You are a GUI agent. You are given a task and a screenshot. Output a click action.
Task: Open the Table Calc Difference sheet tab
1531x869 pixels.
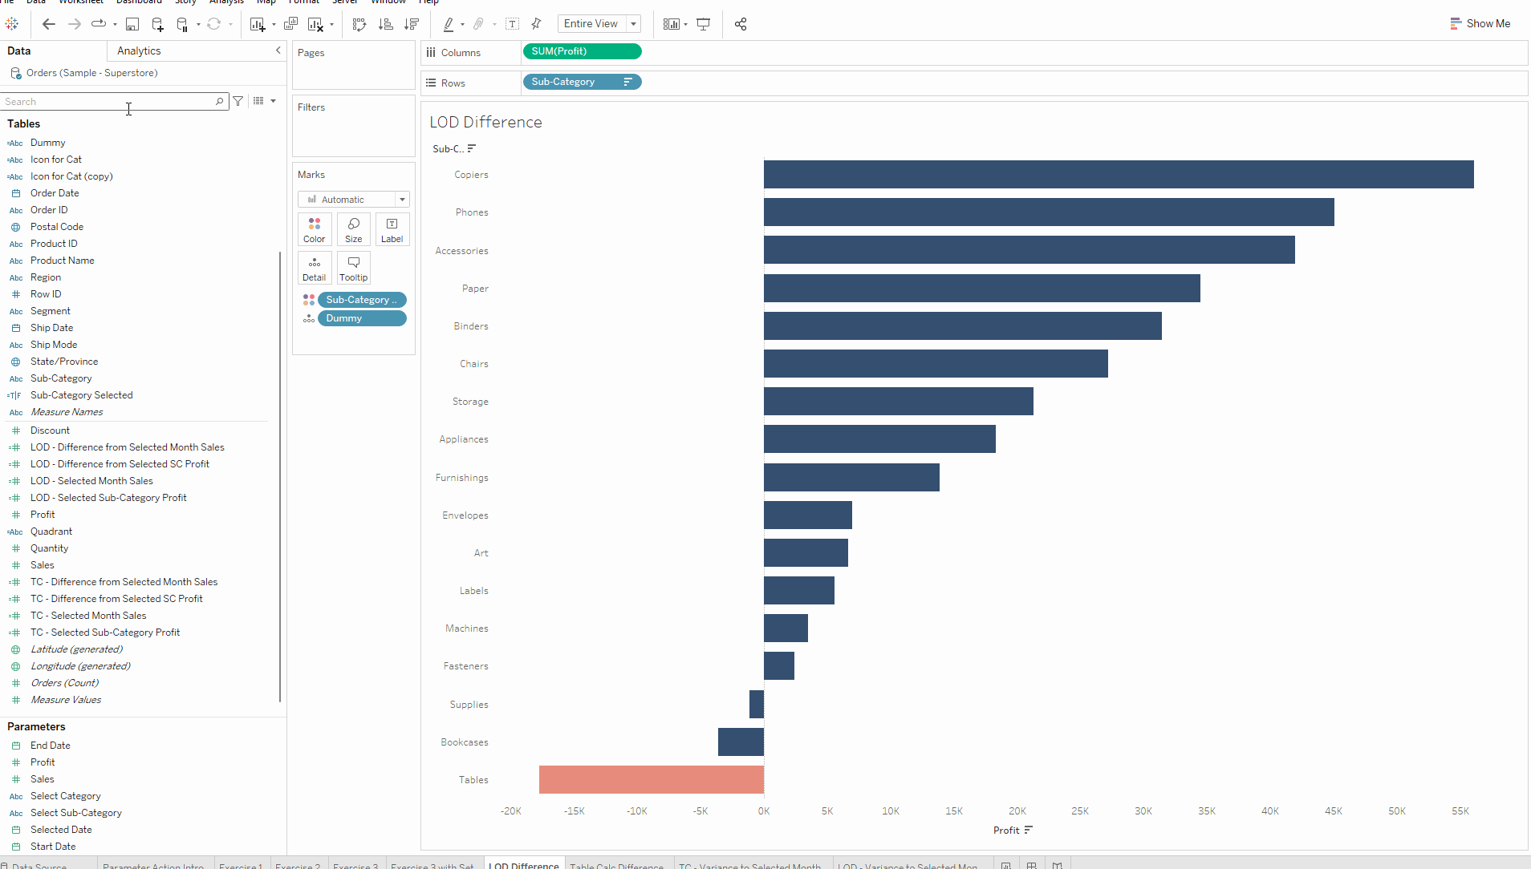(x=617, y=864)
